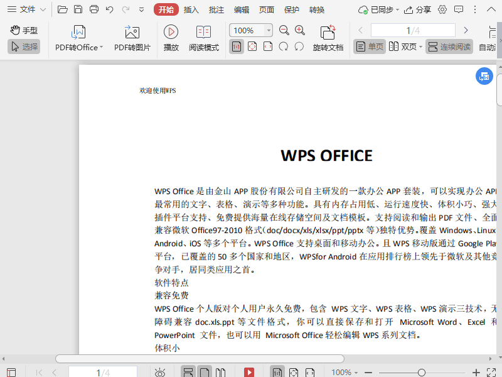Open 阅读模式 reading mode
This screenshot has width=502, height=377.
click(x=203, y=32)
